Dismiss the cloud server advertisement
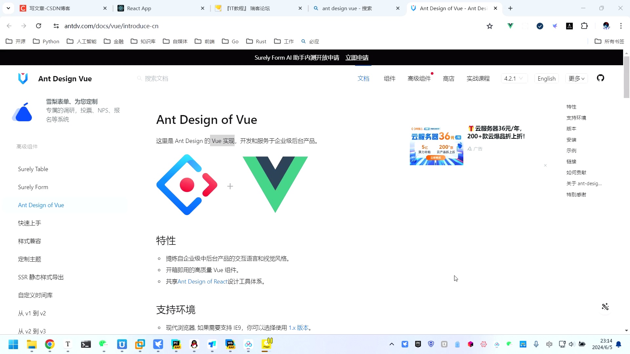 pyautogui.click(x=545, y=166)
